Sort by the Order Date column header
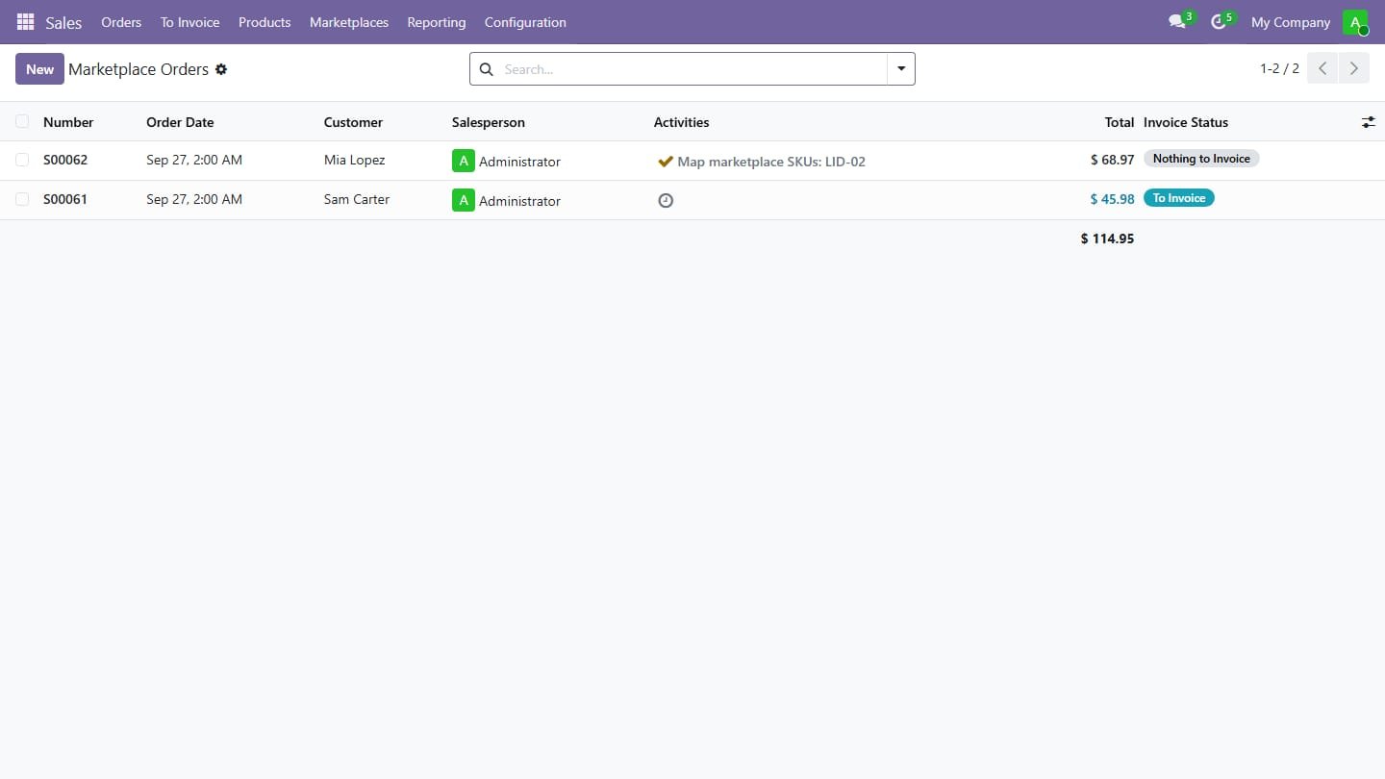This screenshot has width=1385, height=779. [x=180, y=122]
